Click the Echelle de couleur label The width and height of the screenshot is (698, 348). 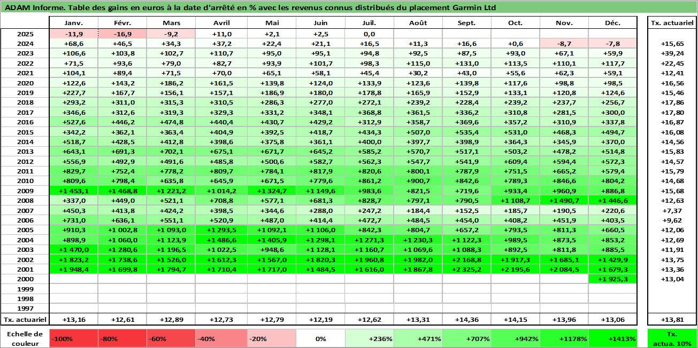(x=25, y=338)
